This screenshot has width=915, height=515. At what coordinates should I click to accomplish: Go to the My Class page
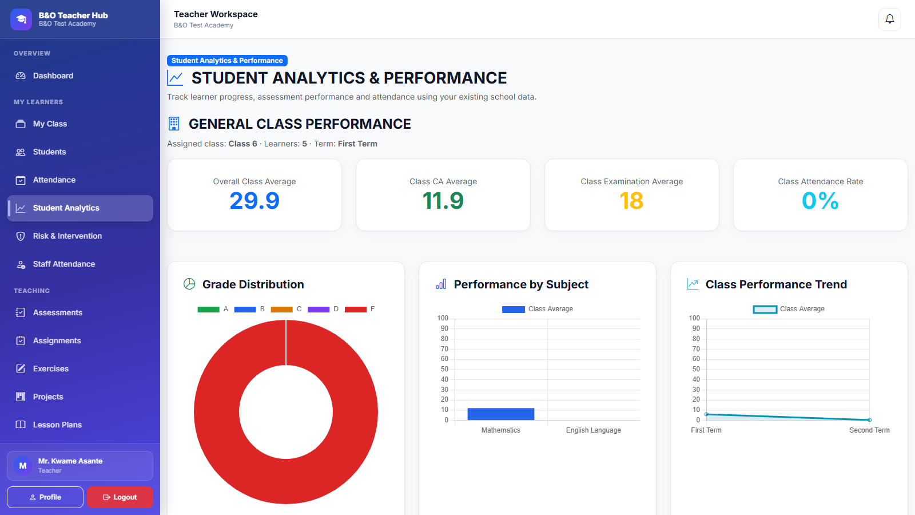(x=80, y=124)
